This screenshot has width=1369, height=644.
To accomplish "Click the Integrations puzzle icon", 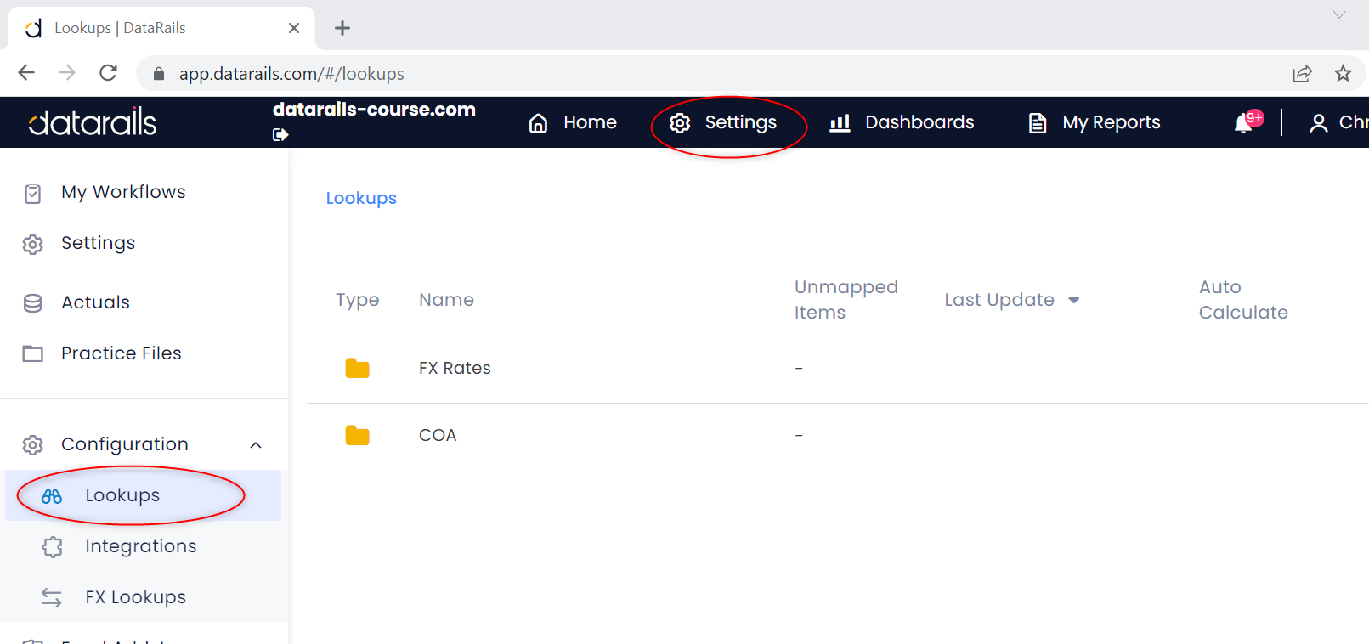I will (x=53, y=547).
